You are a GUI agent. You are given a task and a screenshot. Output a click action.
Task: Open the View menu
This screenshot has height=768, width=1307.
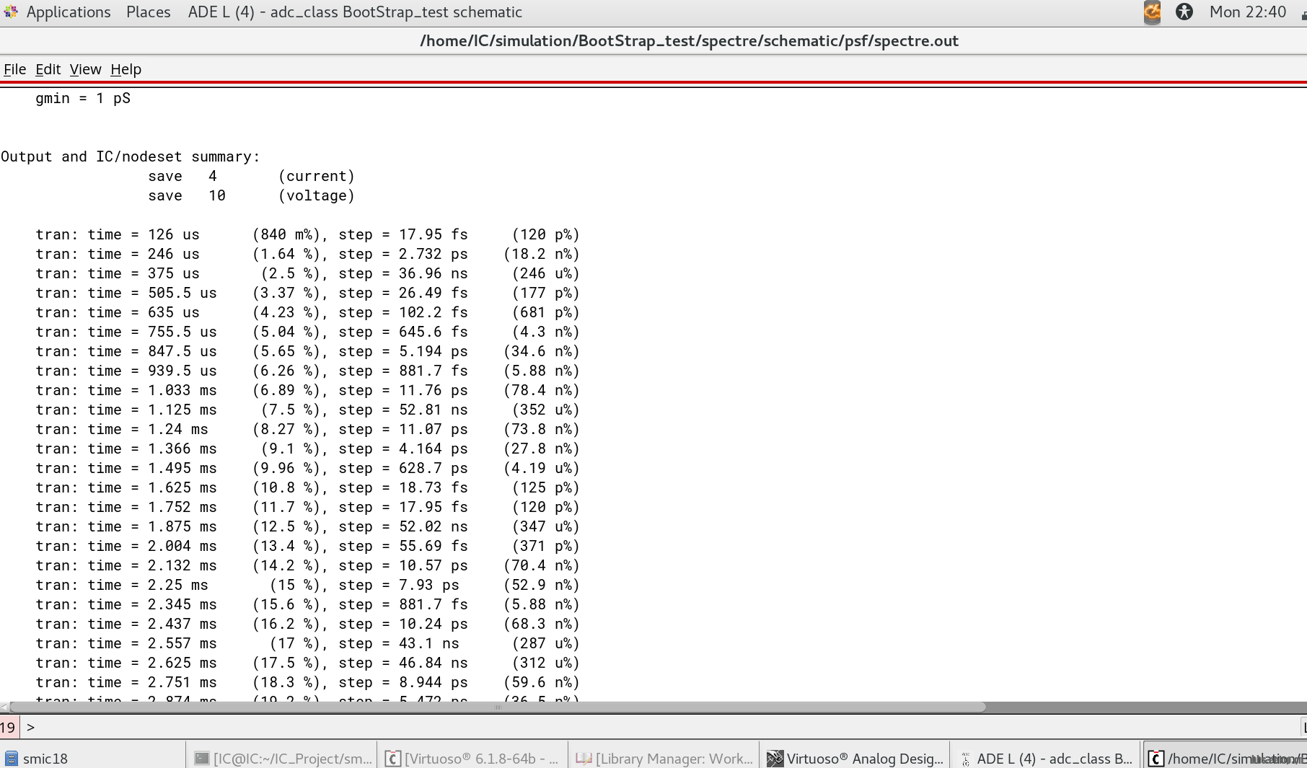85,69
